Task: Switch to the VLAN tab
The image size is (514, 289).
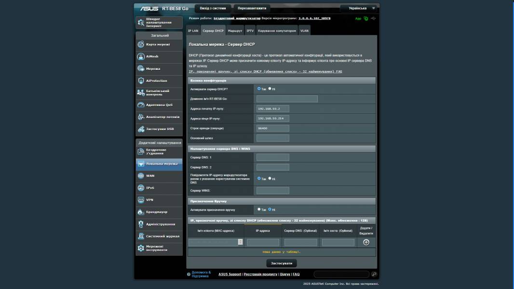Action: coord(304,30)
